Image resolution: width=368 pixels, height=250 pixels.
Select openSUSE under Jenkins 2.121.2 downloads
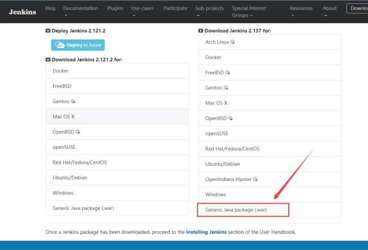tap(117, 147)
